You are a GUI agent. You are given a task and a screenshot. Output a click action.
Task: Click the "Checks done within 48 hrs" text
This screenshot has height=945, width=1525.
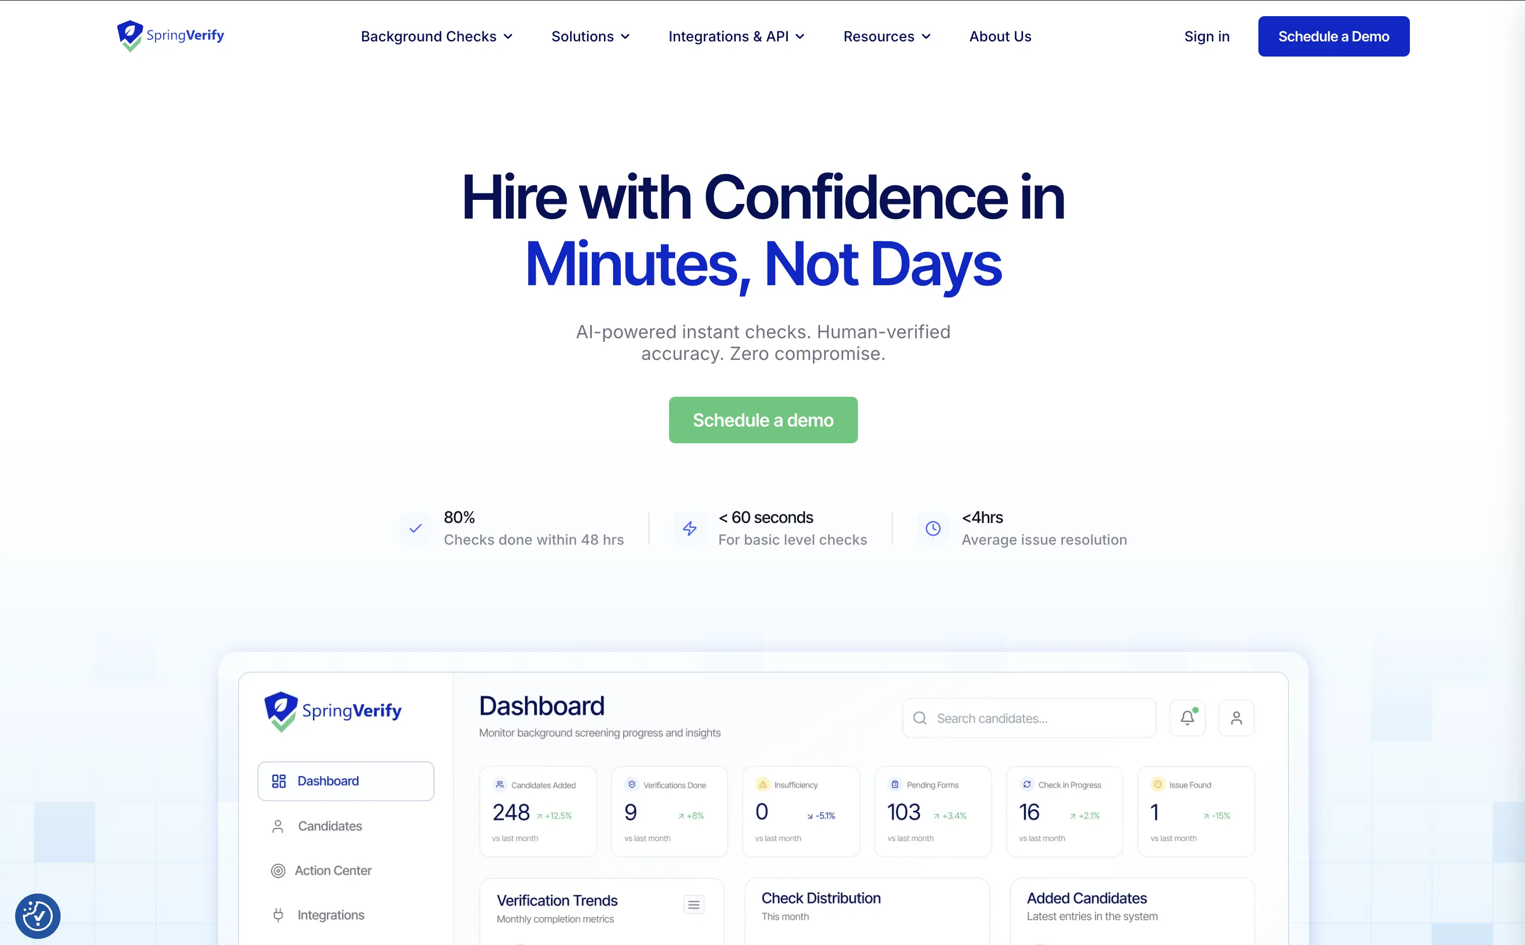(x=534, y=539)
